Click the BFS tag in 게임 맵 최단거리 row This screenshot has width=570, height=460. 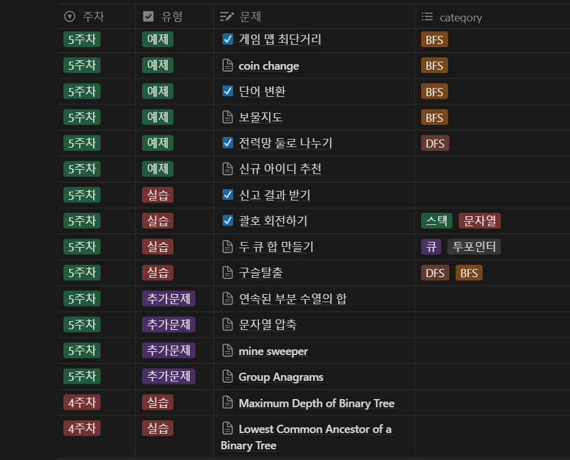[x=434, y=39]
